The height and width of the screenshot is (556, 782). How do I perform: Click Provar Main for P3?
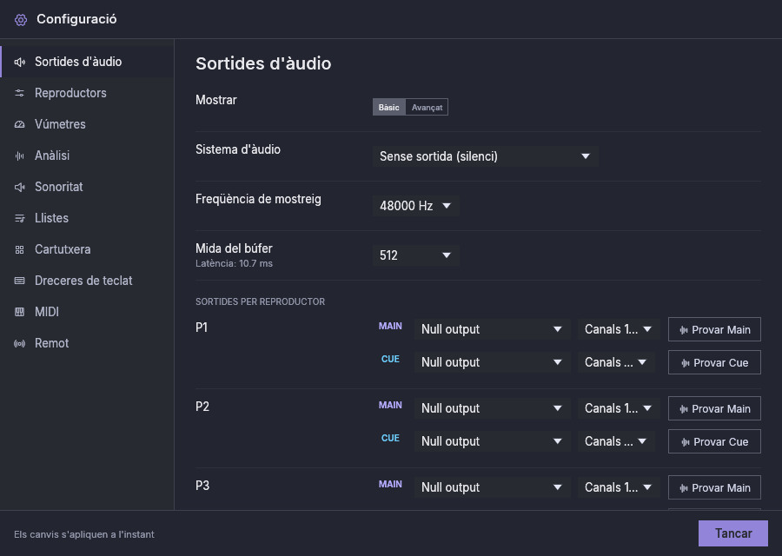[714, 487]
